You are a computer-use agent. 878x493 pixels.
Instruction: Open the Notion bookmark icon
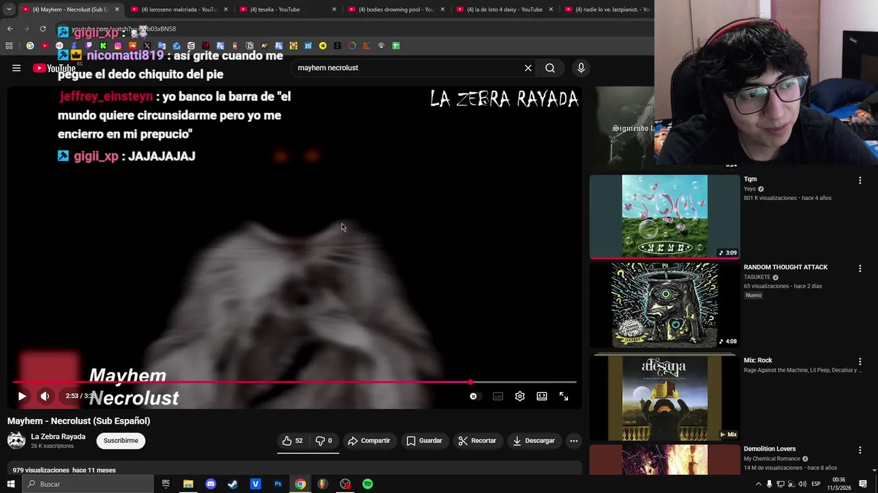click(250, 46)
